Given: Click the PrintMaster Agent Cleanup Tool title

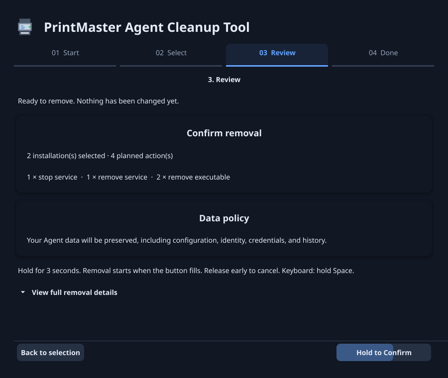Looking at the screenshot, I should tap(147, 27).
